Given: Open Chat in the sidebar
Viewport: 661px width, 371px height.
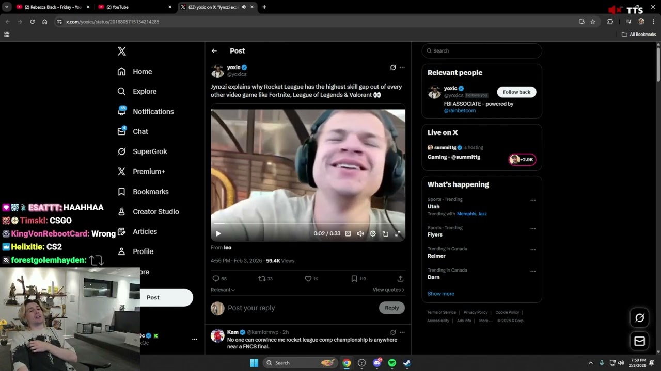Looking at the screenshot, I should [x=133, y=131].
